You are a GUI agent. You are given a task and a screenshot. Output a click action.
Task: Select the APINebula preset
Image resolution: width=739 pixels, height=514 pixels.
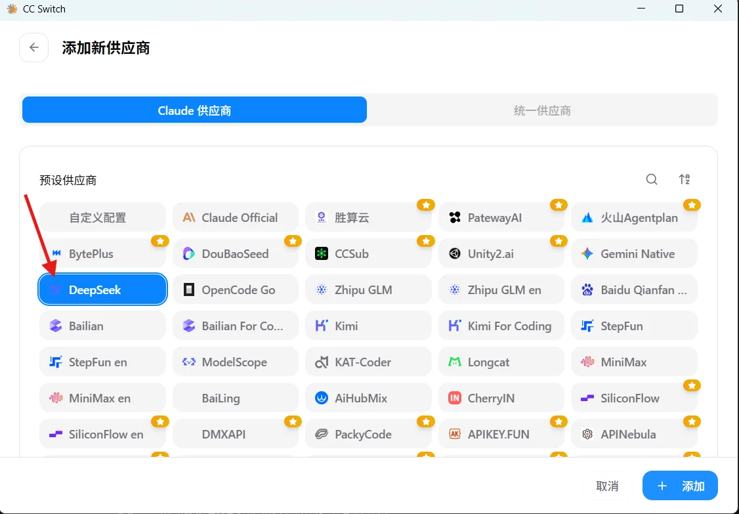635,435
